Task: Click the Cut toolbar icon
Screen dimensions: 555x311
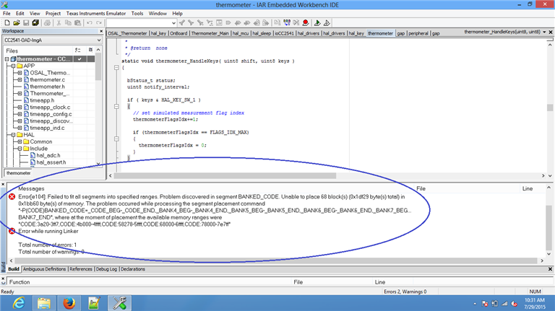Action: [59, 22]
